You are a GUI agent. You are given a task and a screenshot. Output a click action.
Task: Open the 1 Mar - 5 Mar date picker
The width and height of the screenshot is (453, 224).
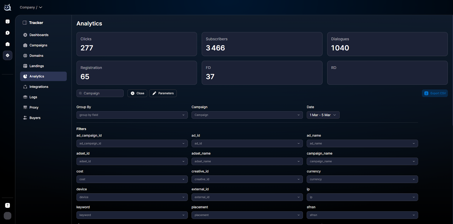click(323, 115)
